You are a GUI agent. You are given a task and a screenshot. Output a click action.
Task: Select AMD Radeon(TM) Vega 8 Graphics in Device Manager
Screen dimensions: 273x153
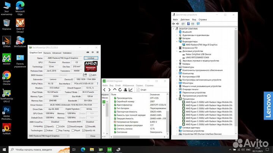[202, 45]
